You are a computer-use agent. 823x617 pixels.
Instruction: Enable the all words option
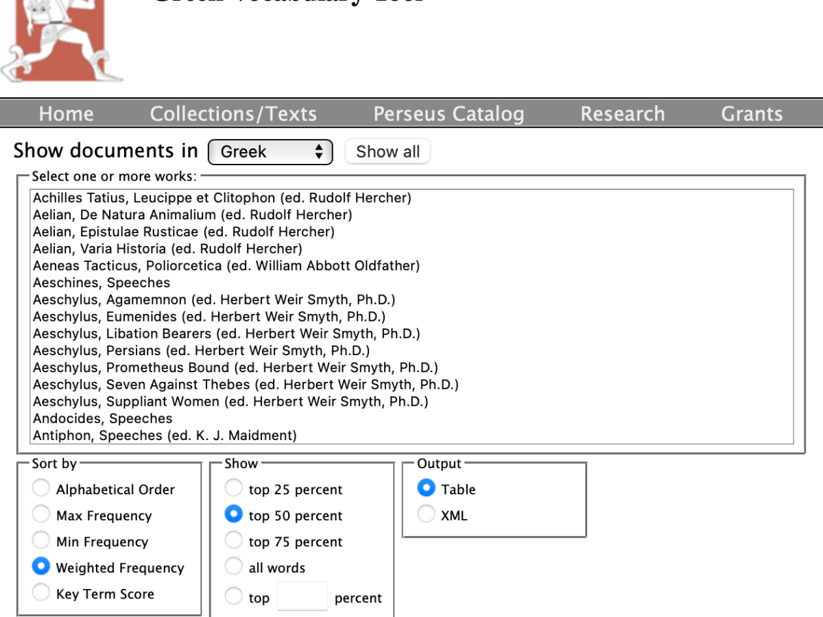tap(234, 567)
